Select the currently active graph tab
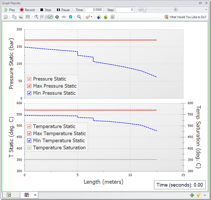The image size is (211, 200). (x=27, y=195)
